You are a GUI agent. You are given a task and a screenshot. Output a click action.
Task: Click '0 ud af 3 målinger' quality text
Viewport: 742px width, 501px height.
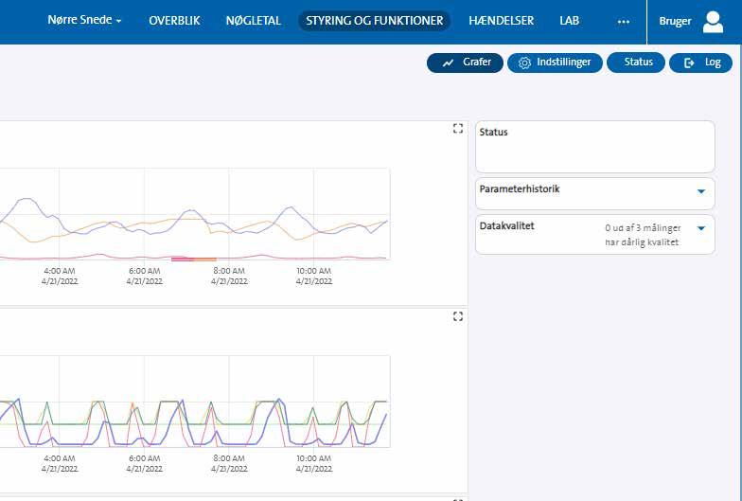pyautogui.click(x=643, y=228)
